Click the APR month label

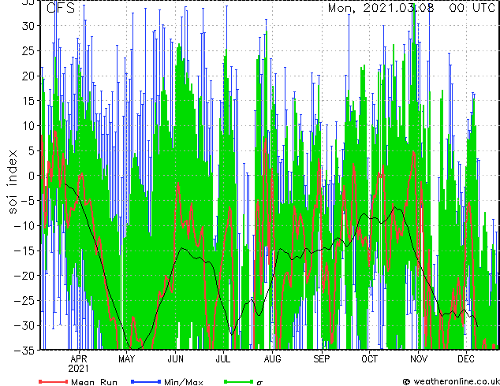79,359
